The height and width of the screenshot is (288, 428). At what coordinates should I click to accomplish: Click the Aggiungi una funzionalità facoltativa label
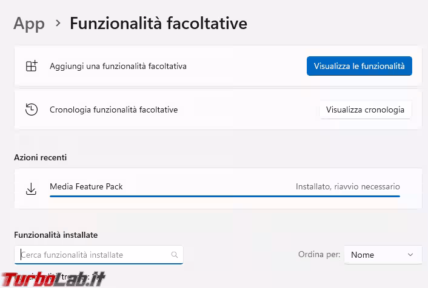point(118,66)
